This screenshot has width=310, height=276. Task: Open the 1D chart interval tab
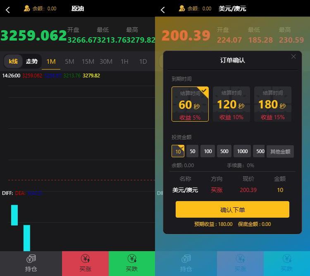[x=143, y=61]
